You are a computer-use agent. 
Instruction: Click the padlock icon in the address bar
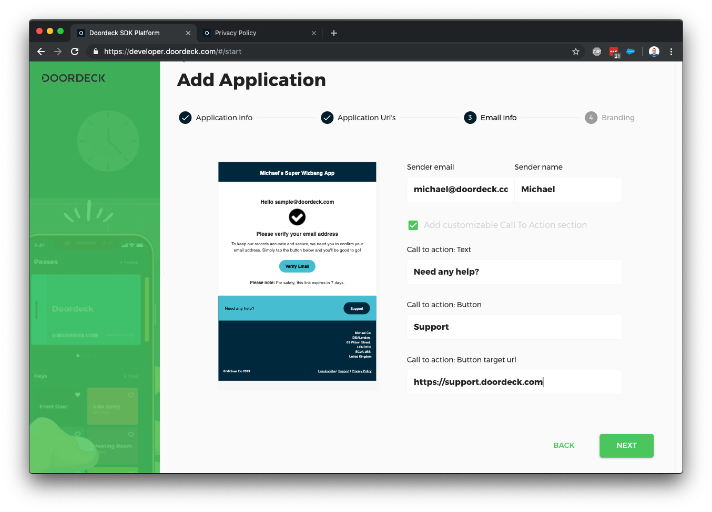click(95, 51)
